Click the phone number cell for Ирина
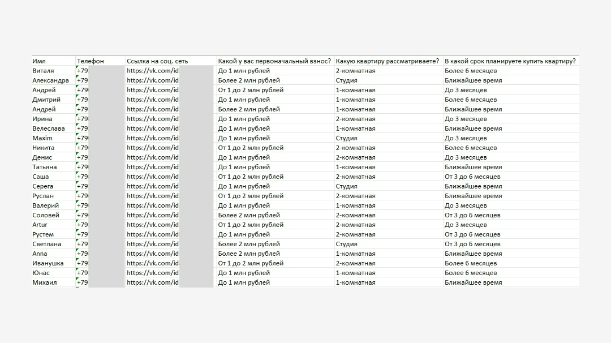 coord(83,119)
